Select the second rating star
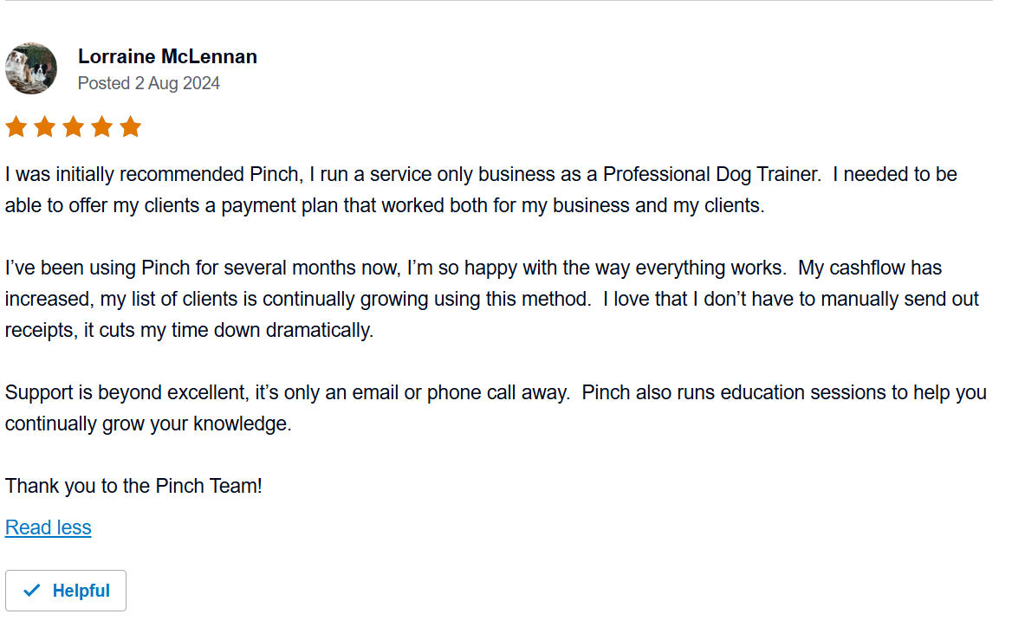 [x=44, y=126]
